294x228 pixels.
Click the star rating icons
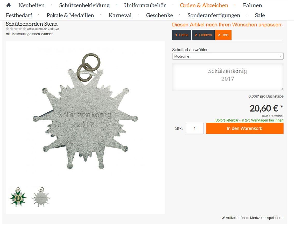pyautogui.click(x=16, y=29)
